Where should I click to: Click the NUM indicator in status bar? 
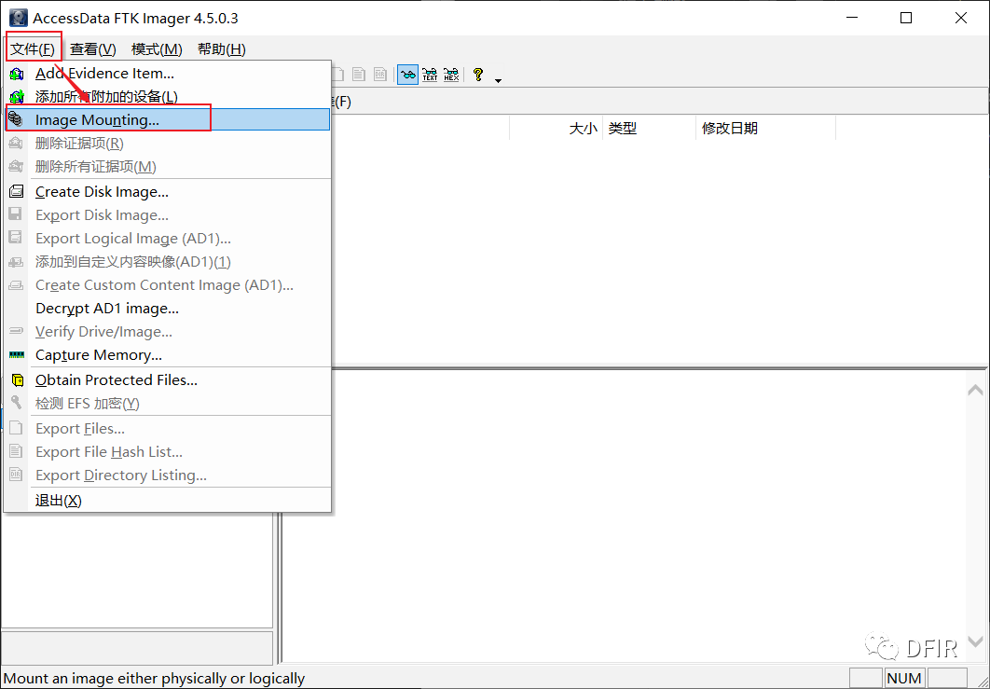904,678
